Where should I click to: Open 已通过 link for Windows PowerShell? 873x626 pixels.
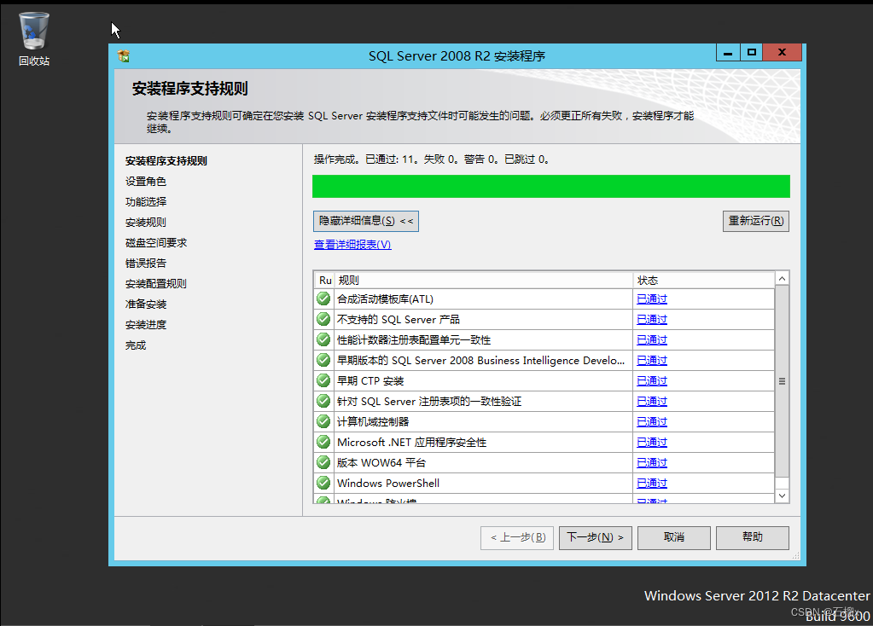point(652,483)
